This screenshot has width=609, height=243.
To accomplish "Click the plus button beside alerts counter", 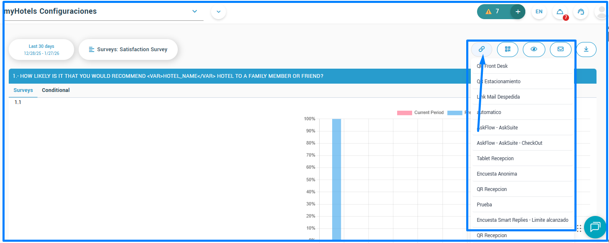I will tap(518, 12).
